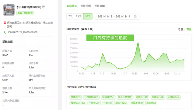Click the 用户评价（95%用户推荐） heading
The height and width of the screenshot is (110, 195).
81,87
